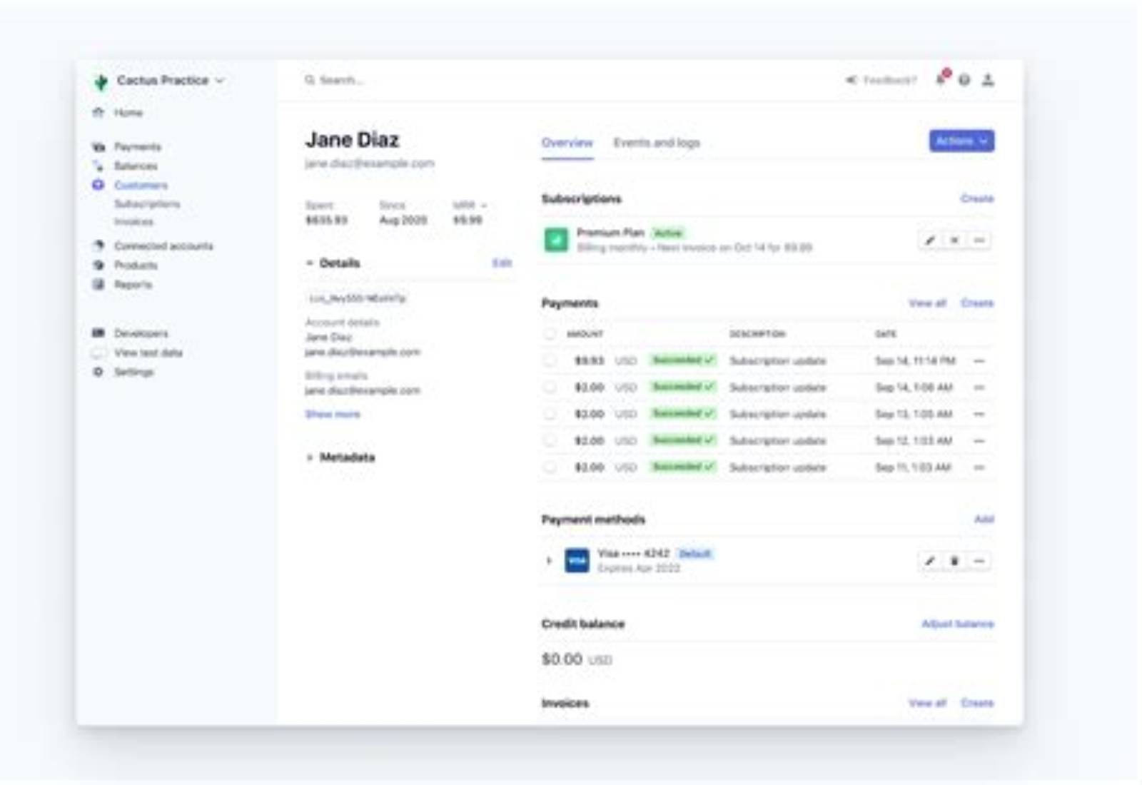This screenshot has height=785, width=1142.
Task: Select the Sep 13 payment checkbox
Action: coord(550,414)
